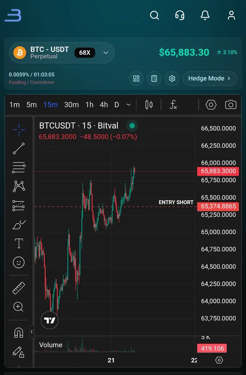The image size is (246, 375).
Task: Open notifications bell icon
Action: tap(205, 15)
